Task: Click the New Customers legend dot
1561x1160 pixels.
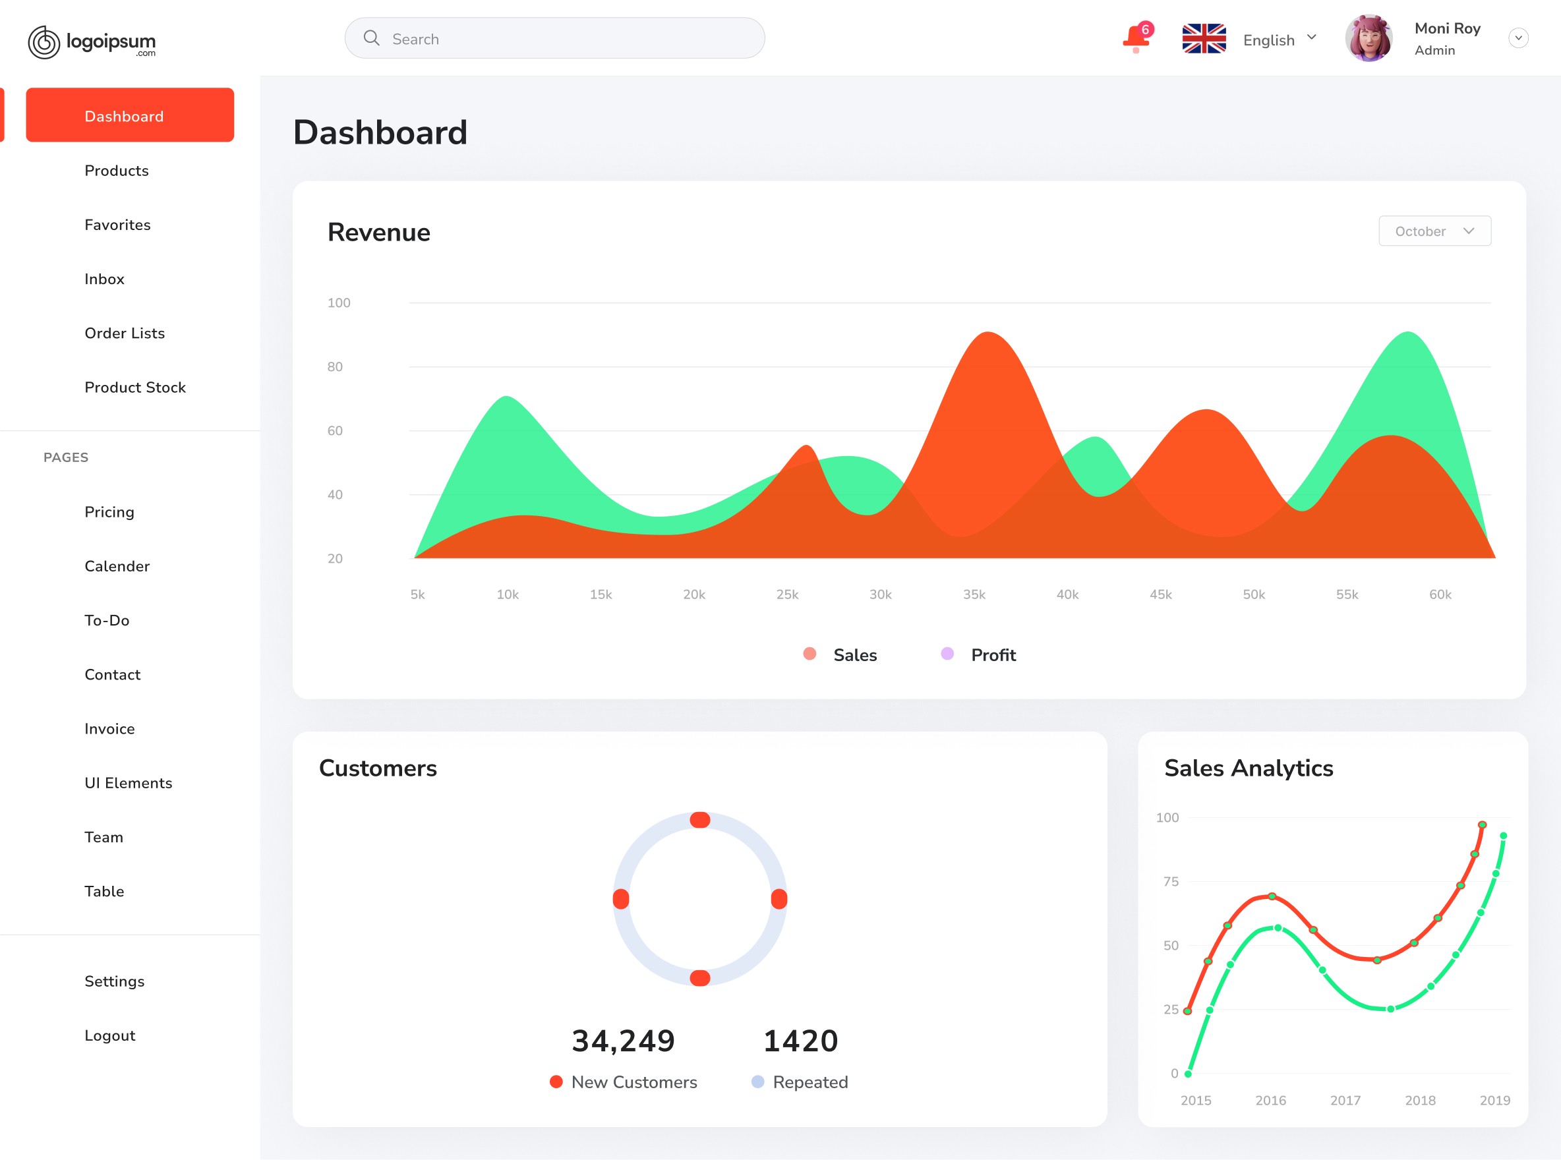Action: (x=556, y=1082)
